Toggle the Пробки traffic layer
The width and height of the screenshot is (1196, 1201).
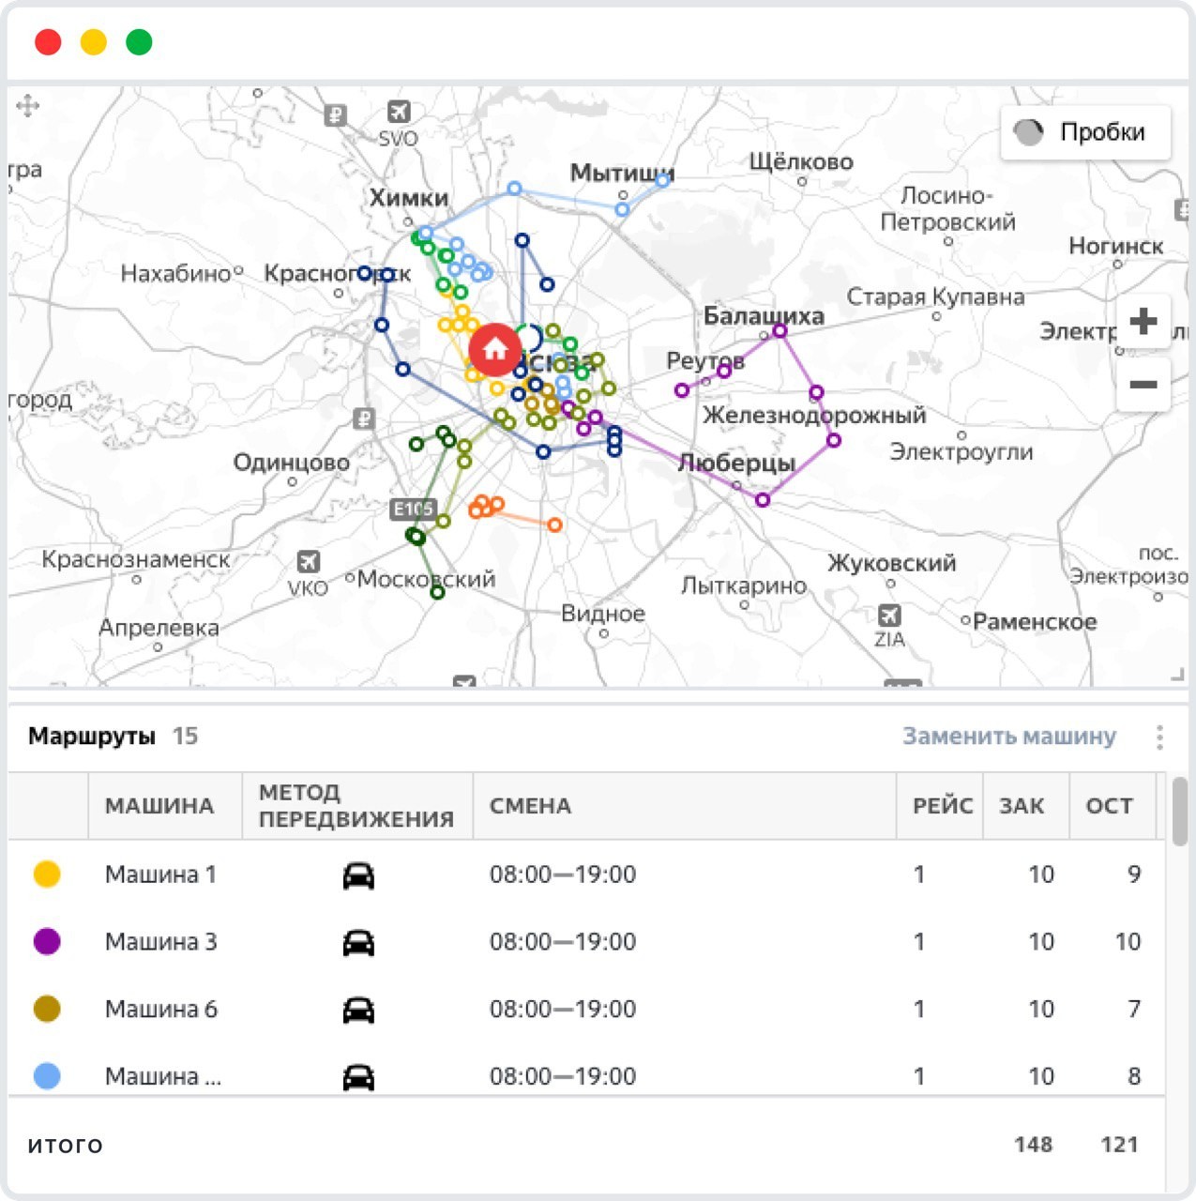(1085, 132)
